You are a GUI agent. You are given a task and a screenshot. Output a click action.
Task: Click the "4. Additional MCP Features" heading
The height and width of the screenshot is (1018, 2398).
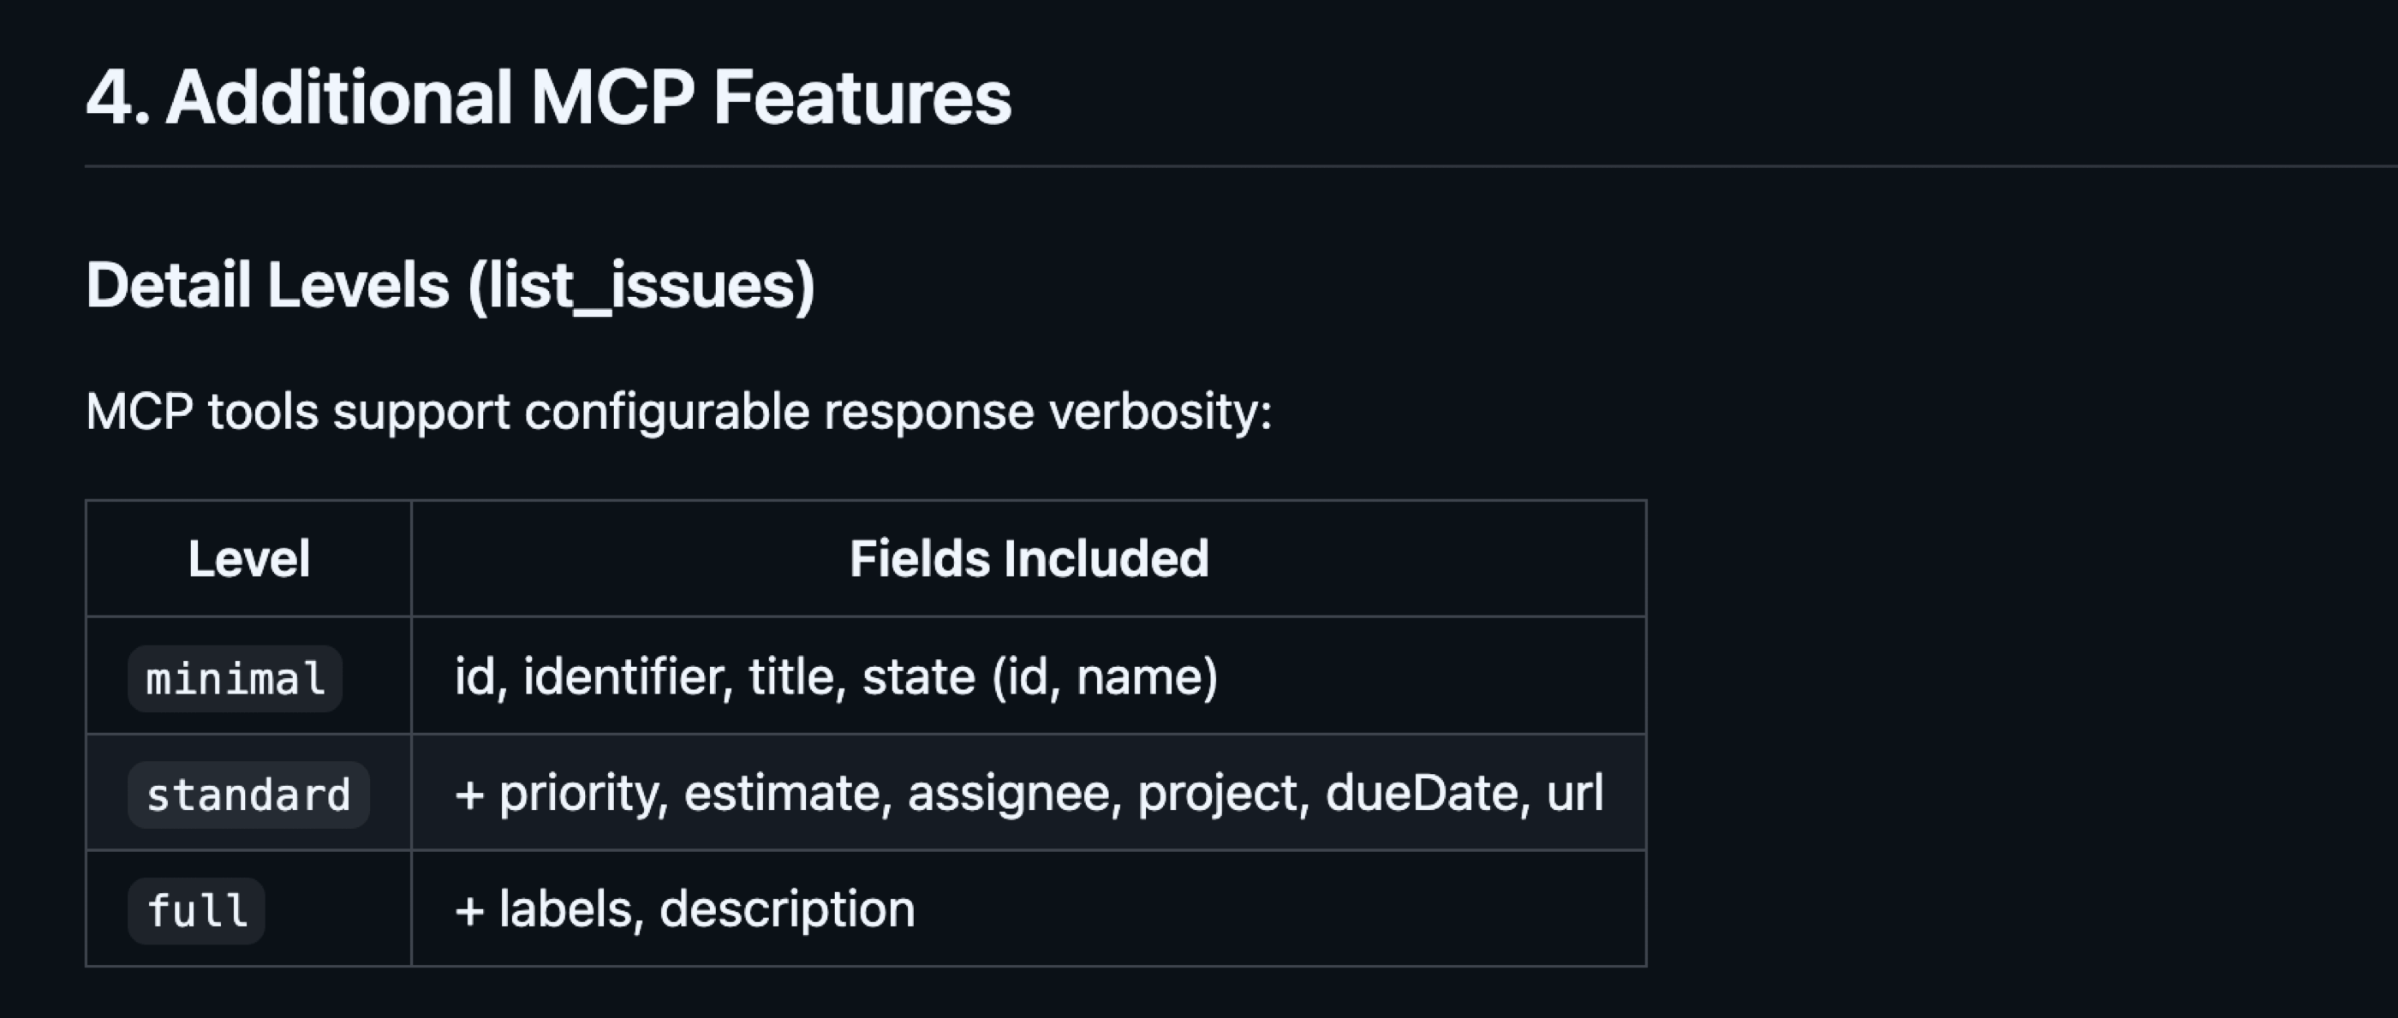(547, 98)
